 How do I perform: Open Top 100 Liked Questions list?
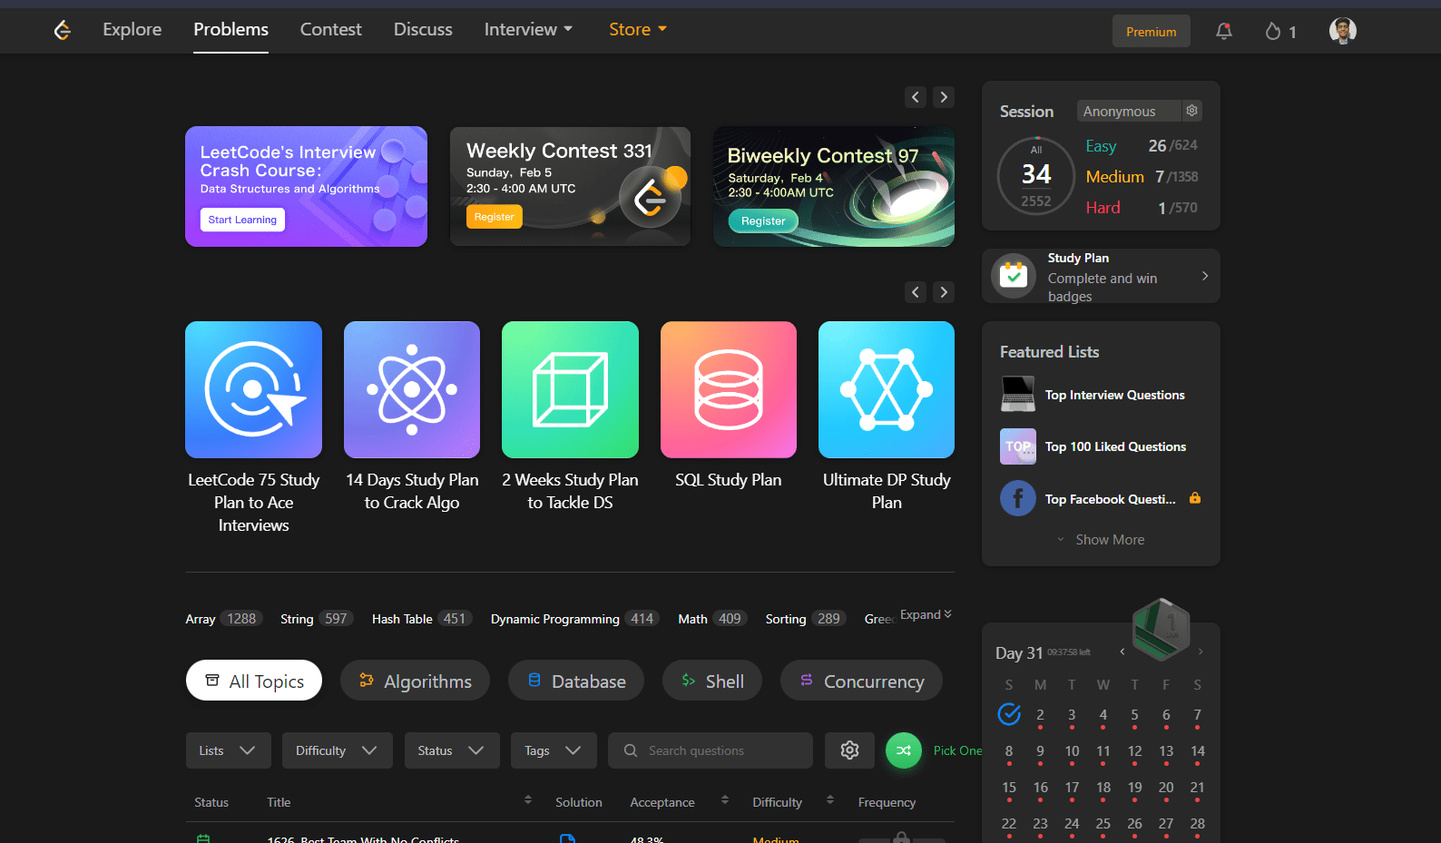(x=1116, y=446)
